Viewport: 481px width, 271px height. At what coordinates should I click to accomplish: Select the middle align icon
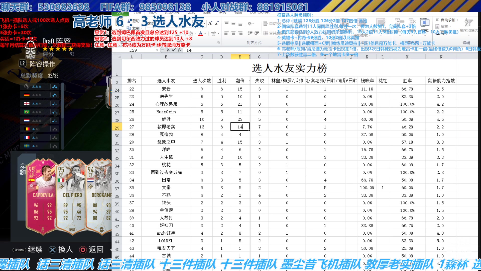(x=233, y=24)
